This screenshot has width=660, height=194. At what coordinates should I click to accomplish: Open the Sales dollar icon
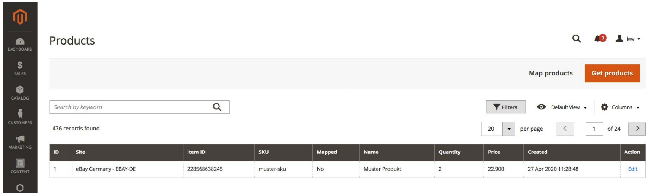[x=20, y=66]
